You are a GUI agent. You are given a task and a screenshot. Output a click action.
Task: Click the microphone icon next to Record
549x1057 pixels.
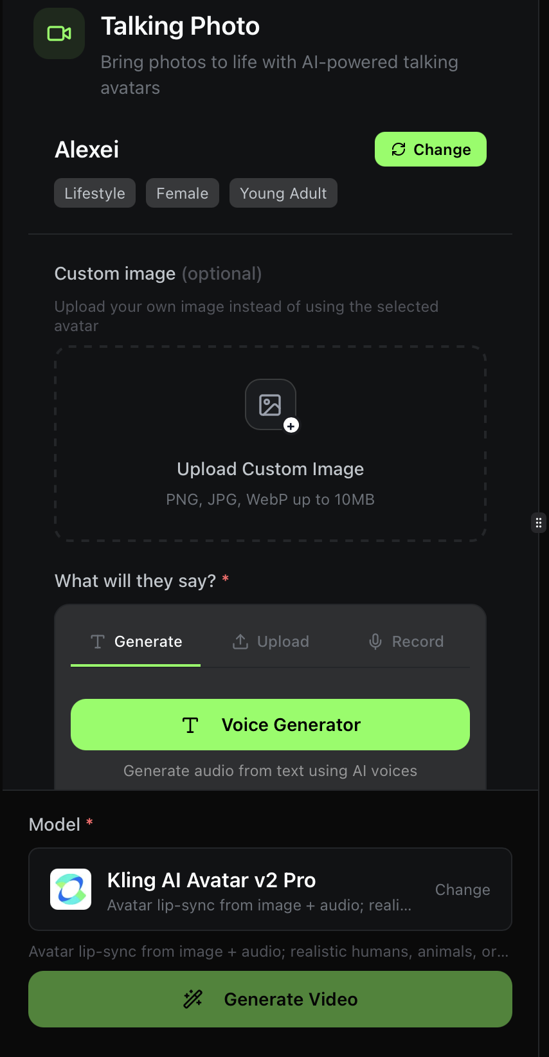pyautogui.click(x=375, y=641)
